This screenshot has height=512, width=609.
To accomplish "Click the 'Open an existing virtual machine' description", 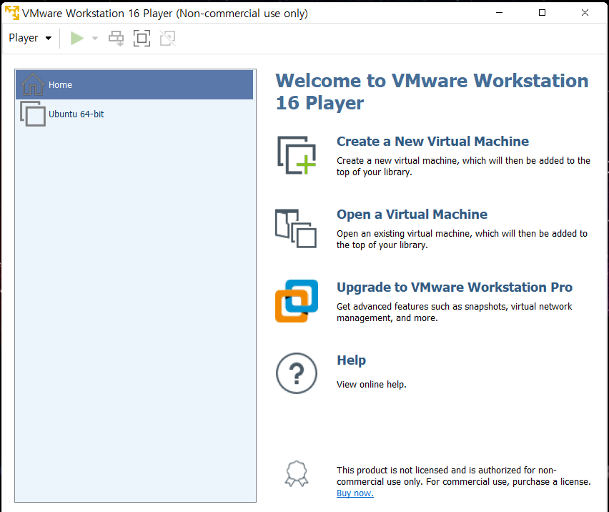I will point(462,240).
